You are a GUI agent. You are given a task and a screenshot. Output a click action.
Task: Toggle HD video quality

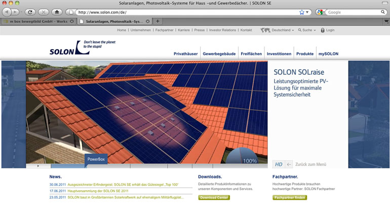click(x=279, y=164)
